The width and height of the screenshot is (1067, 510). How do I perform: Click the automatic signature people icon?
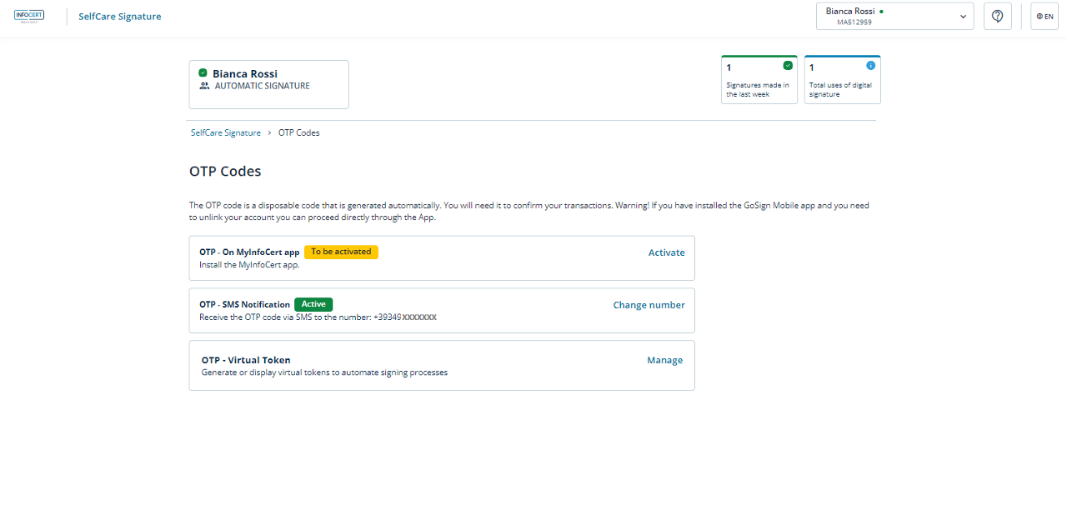click(204, 86)
